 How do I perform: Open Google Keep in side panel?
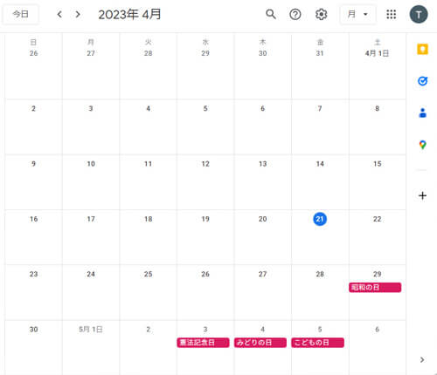[422, 49]
